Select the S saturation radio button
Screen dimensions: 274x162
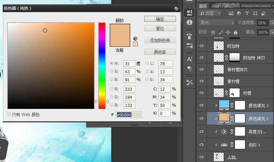coord(112,72)
